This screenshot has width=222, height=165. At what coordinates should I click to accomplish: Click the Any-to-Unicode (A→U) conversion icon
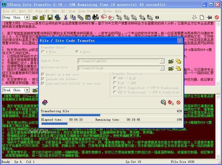click(x=119, y=18)
